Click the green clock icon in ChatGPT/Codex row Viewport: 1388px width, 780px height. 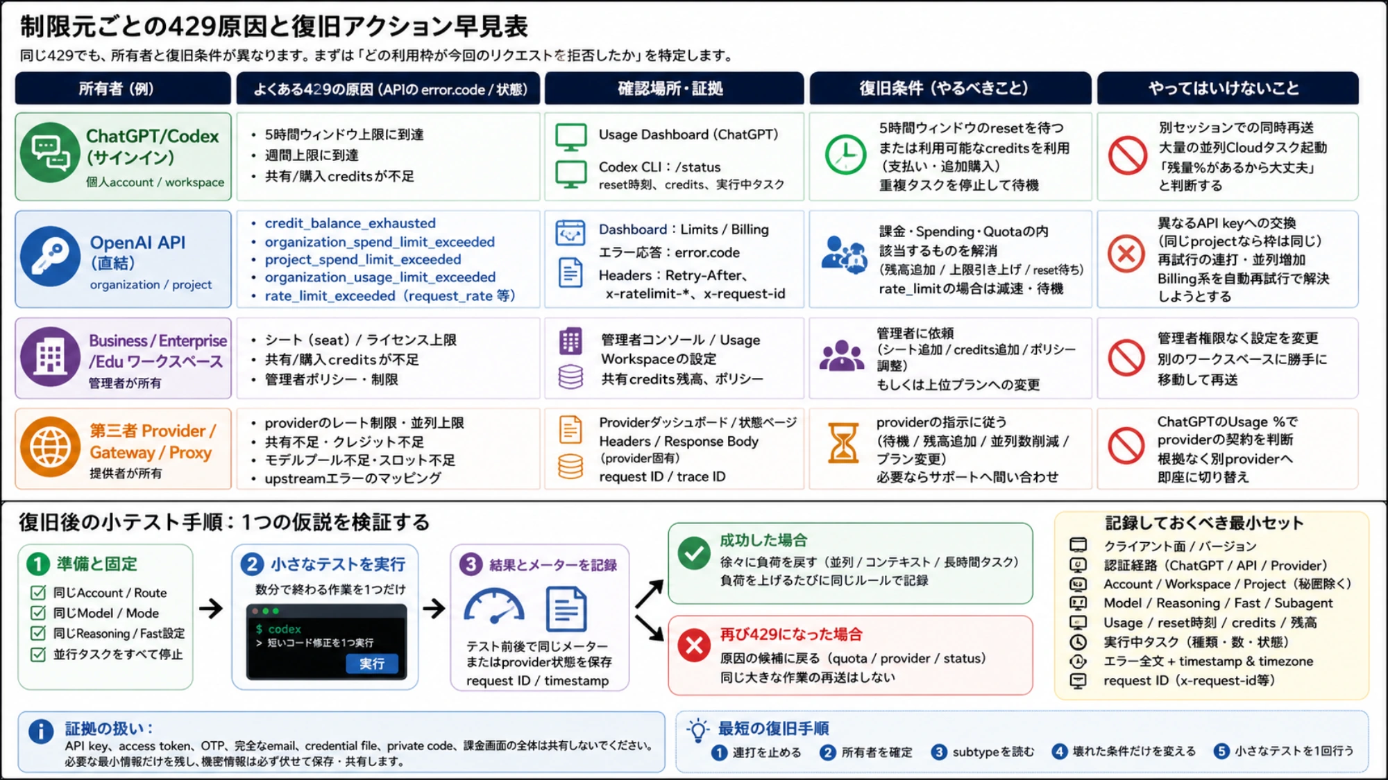[x=845, y=154]
